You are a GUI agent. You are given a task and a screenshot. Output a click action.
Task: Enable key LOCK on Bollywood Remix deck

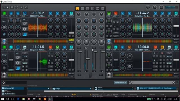[11, 70]
